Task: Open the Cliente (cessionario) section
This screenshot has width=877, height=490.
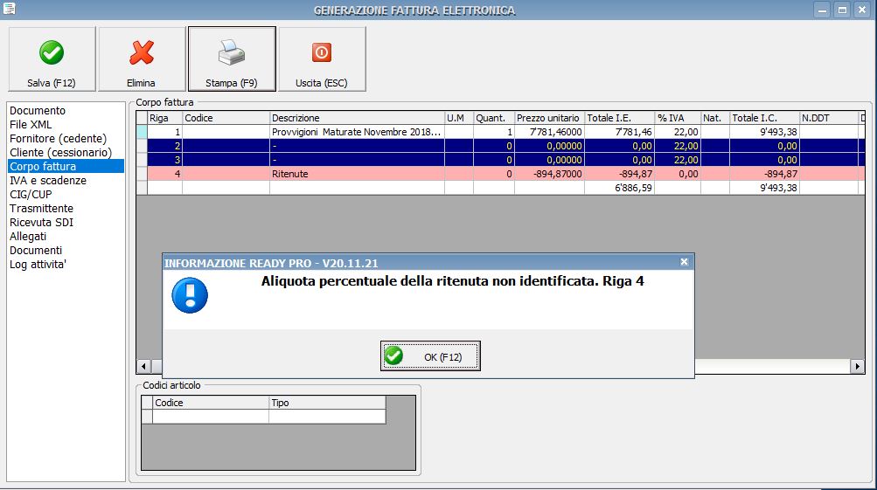Action: coord(61,153)
